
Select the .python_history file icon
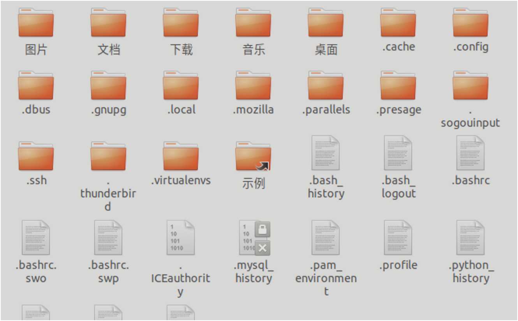pos(470,238)
